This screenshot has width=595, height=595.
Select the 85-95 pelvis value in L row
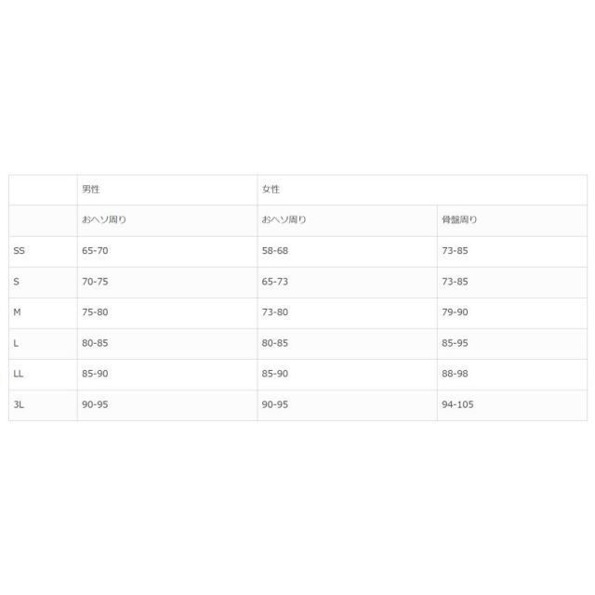pos(456,343)
